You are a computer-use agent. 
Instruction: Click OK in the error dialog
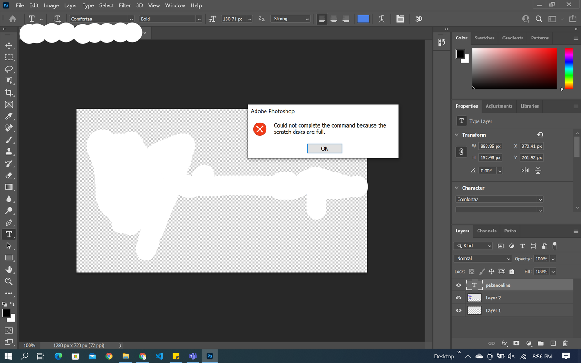click(325, 148)
